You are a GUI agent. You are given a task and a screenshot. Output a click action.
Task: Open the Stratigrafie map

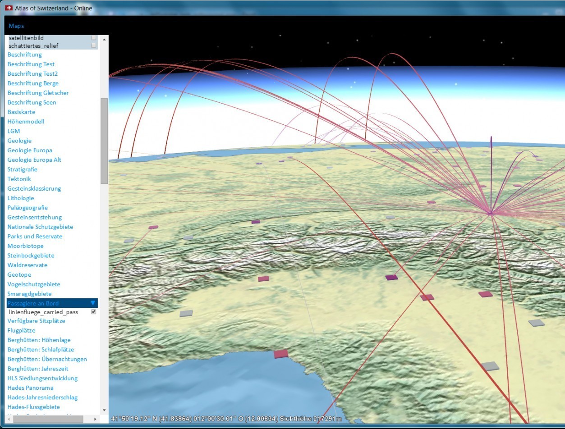23,169
